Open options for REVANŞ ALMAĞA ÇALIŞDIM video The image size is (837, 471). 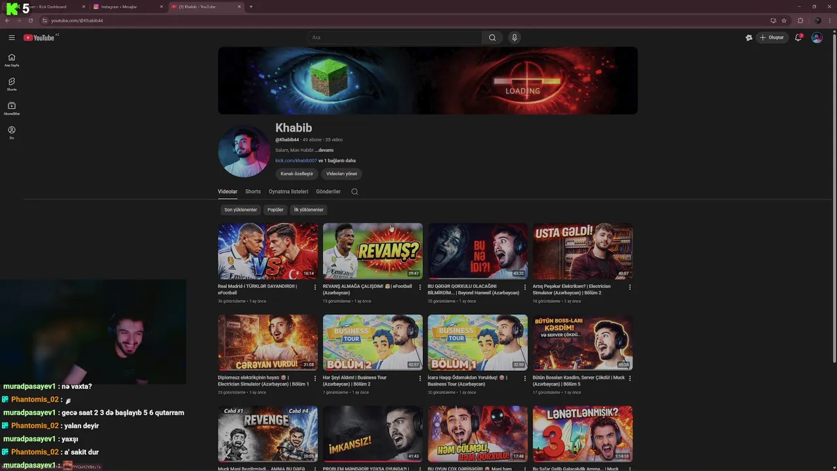point(420,287)
